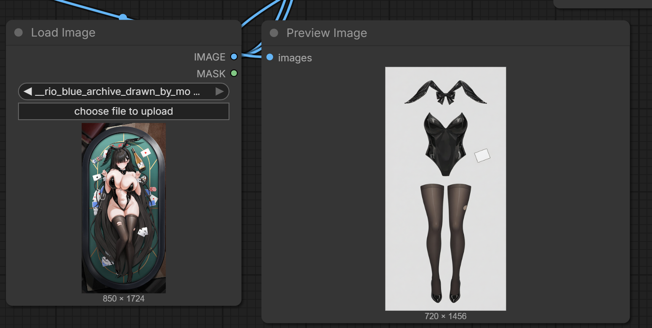Select the next image file with right arrow
Image resolution: width=652 pixels, height=328 pixels.
(x=220, y=91)
